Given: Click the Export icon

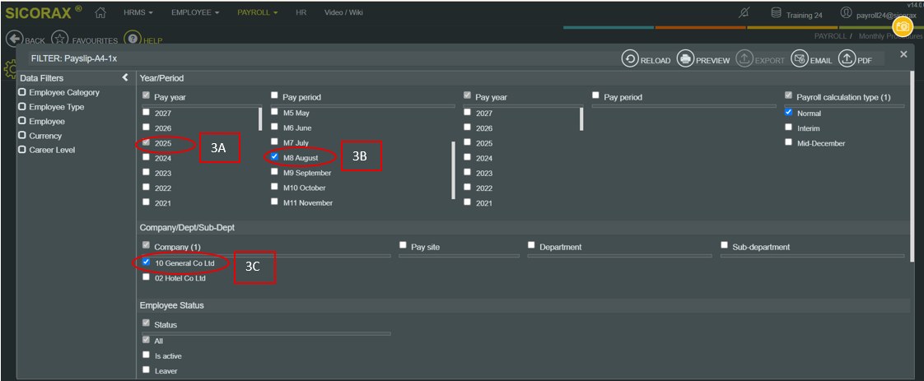Looking at the screenshot, I should pyautogui.click(x=744, y=59).
